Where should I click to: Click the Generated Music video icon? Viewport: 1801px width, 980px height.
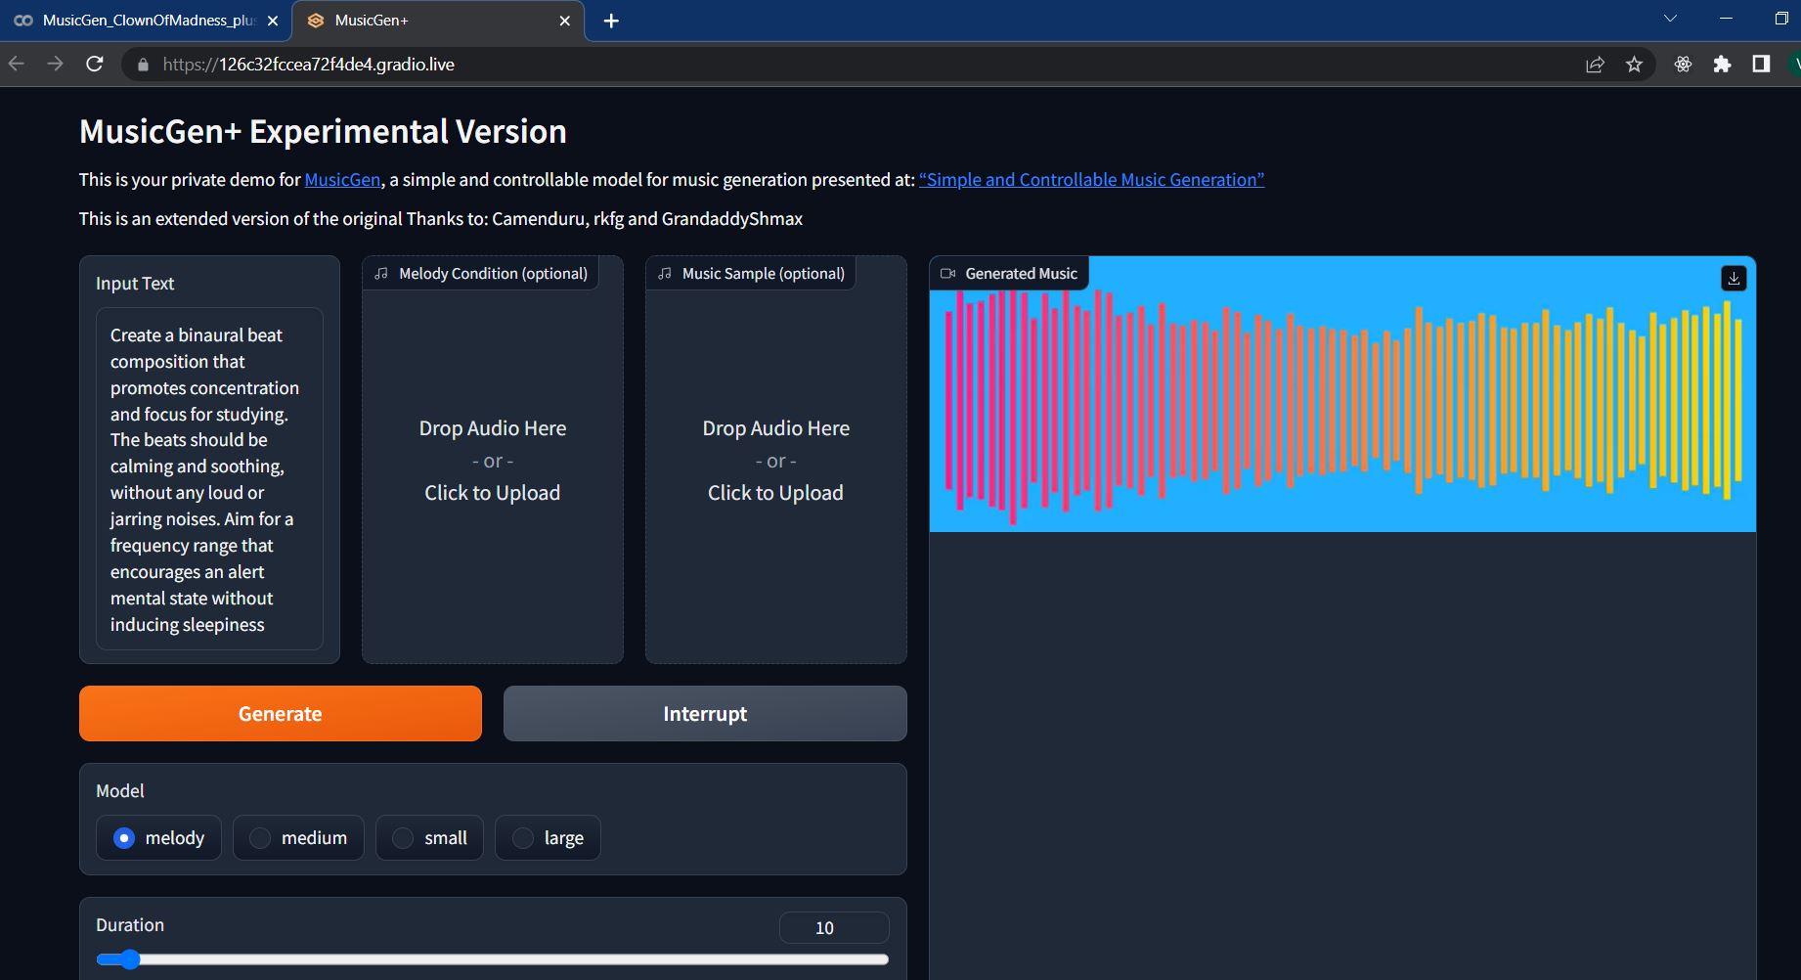pyautogui.click(x=947, y=274)
